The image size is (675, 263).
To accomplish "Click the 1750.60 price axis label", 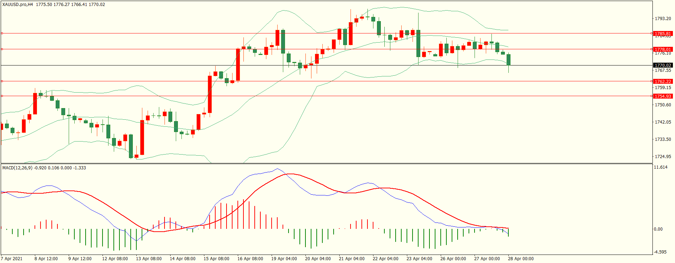I will [663, 105].
